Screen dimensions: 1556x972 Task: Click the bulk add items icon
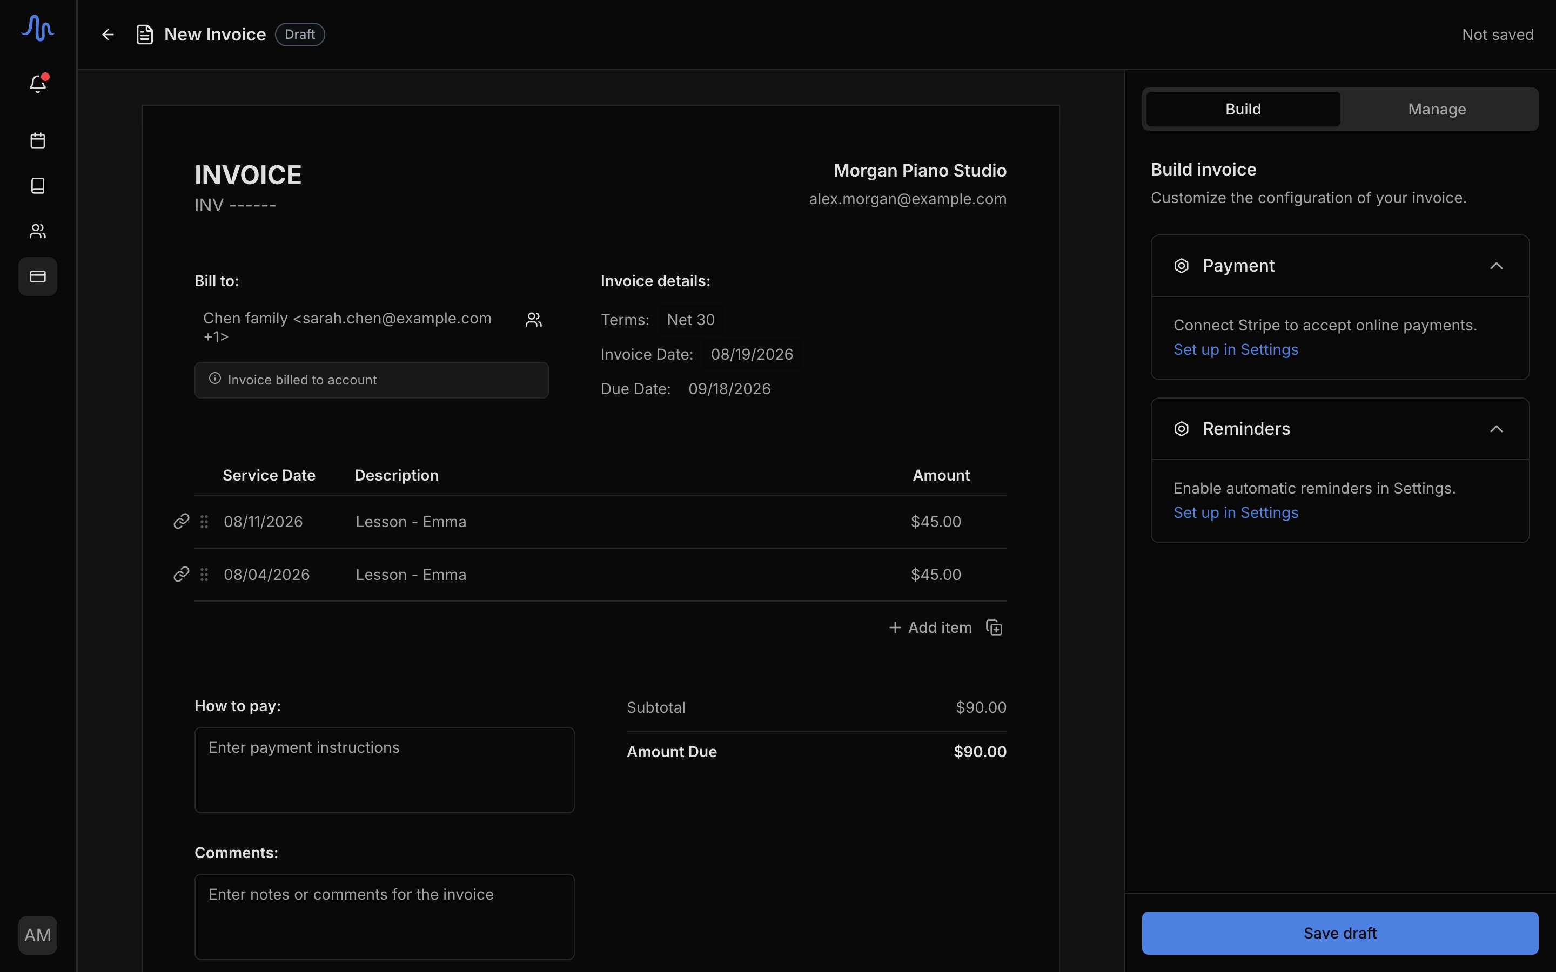[994, 627]
